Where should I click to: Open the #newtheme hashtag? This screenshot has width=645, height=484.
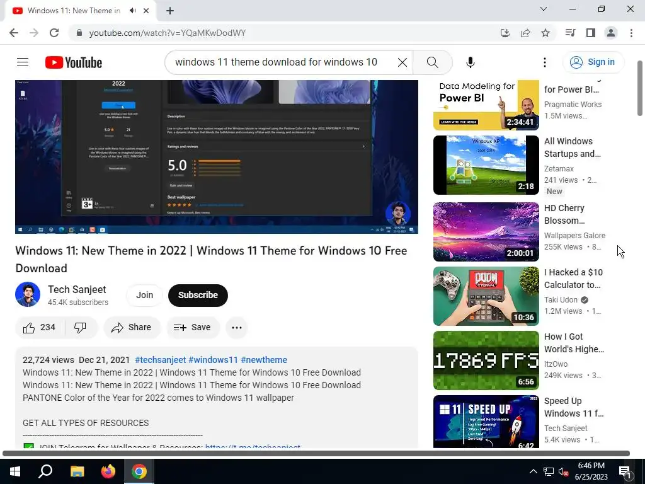(264, 360)
